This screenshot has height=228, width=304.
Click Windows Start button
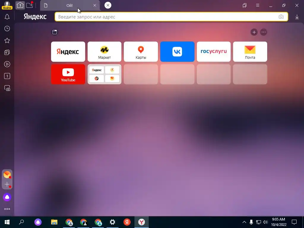pos(7,222)
